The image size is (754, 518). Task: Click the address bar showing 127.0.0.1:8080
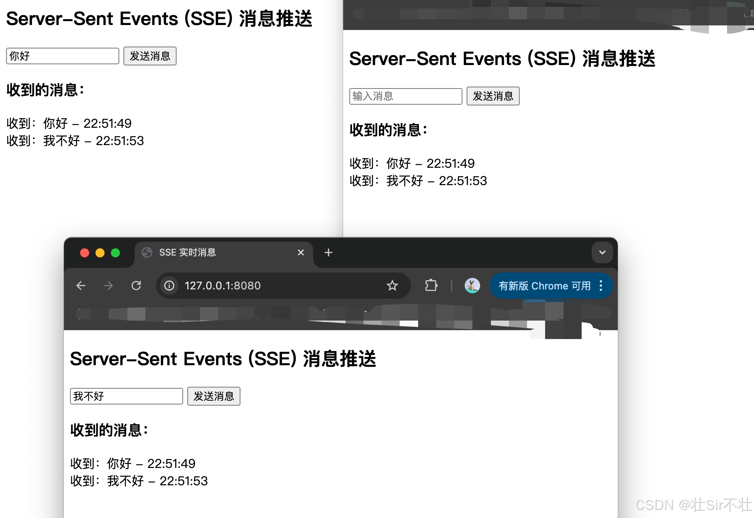tap(283, 286)
